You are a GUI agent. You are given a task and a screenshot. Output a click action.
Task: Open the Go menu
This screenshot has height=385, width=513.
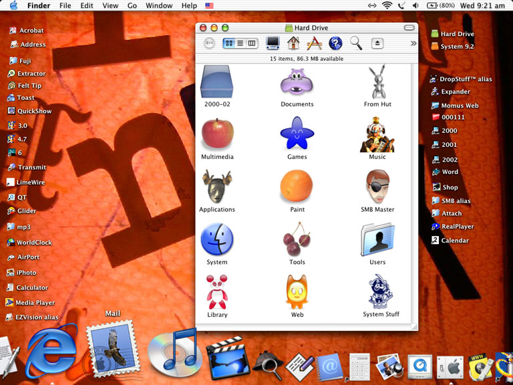coord(132,5)
